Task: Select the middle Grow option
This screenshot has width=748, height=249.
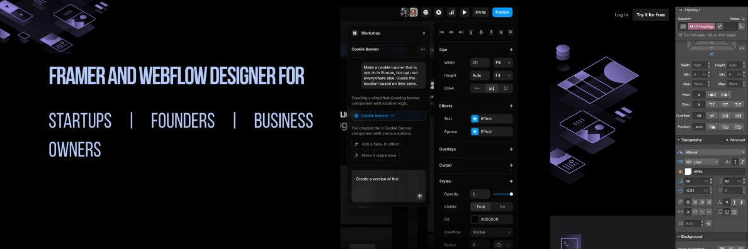Action: (x=491, y=88)
